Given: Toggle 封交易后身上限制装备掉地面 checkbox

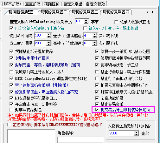Looking at the screenshot, I should 97,110.
